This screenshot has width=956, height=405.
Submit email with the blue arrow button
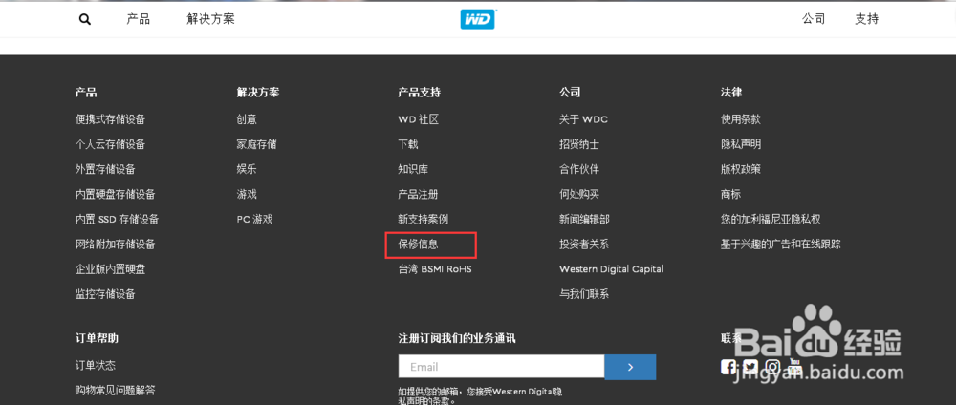(630, 367)
